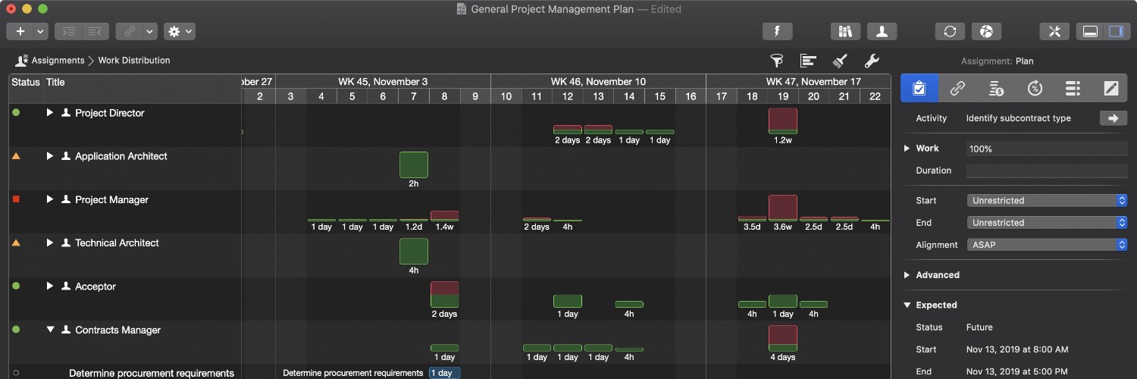Click the lightning bolt toolbar icon
The image size is (1137, 379).
tap(777, 32)
